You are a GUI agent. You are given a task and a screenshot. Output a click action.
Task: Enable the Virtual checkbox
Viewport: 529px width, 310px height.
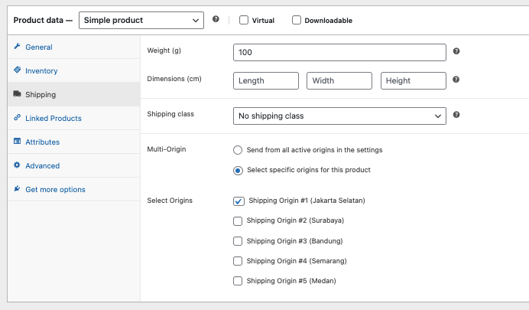(244, 20)
